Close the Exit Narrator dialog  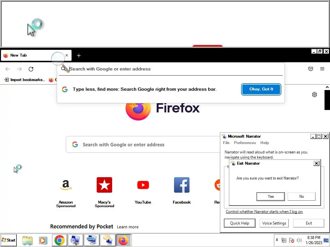(x=316, y=163)
